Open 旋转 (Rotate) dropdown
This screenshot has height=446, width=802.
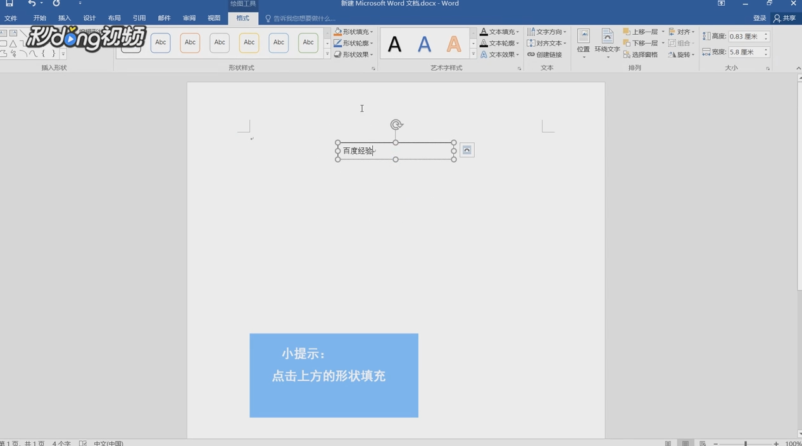pos(682,54)
